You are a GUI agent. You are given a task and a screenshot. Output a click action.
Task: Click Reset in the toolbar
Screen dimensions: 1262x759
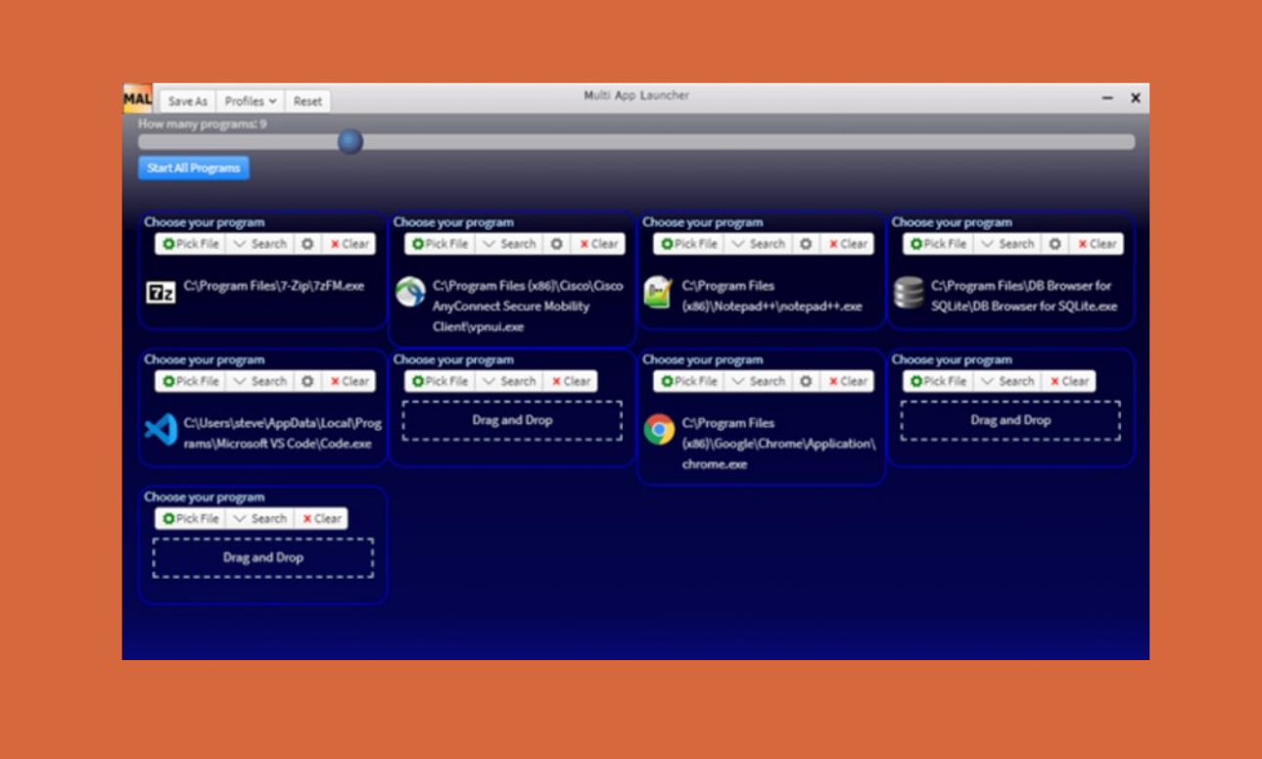[307, 101]
